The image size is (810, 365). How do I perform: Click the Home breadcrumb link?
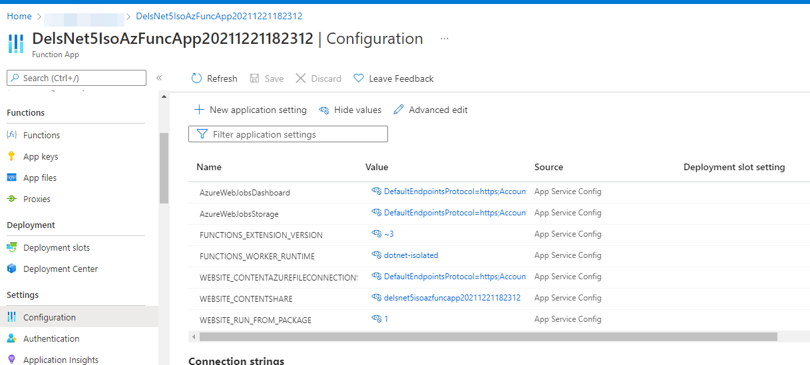coord(19,16)
